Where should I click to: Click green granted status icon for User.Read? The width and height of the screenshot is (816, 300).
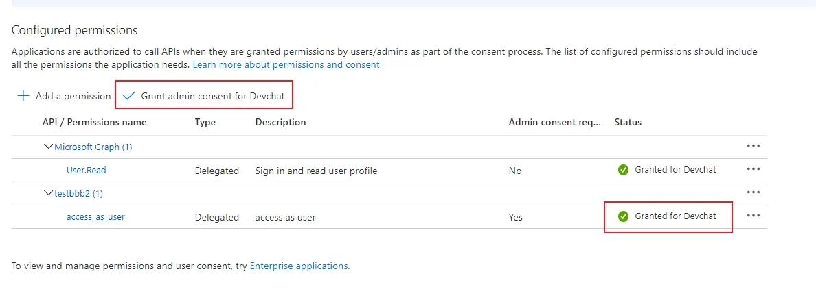(x=623, y=170)
